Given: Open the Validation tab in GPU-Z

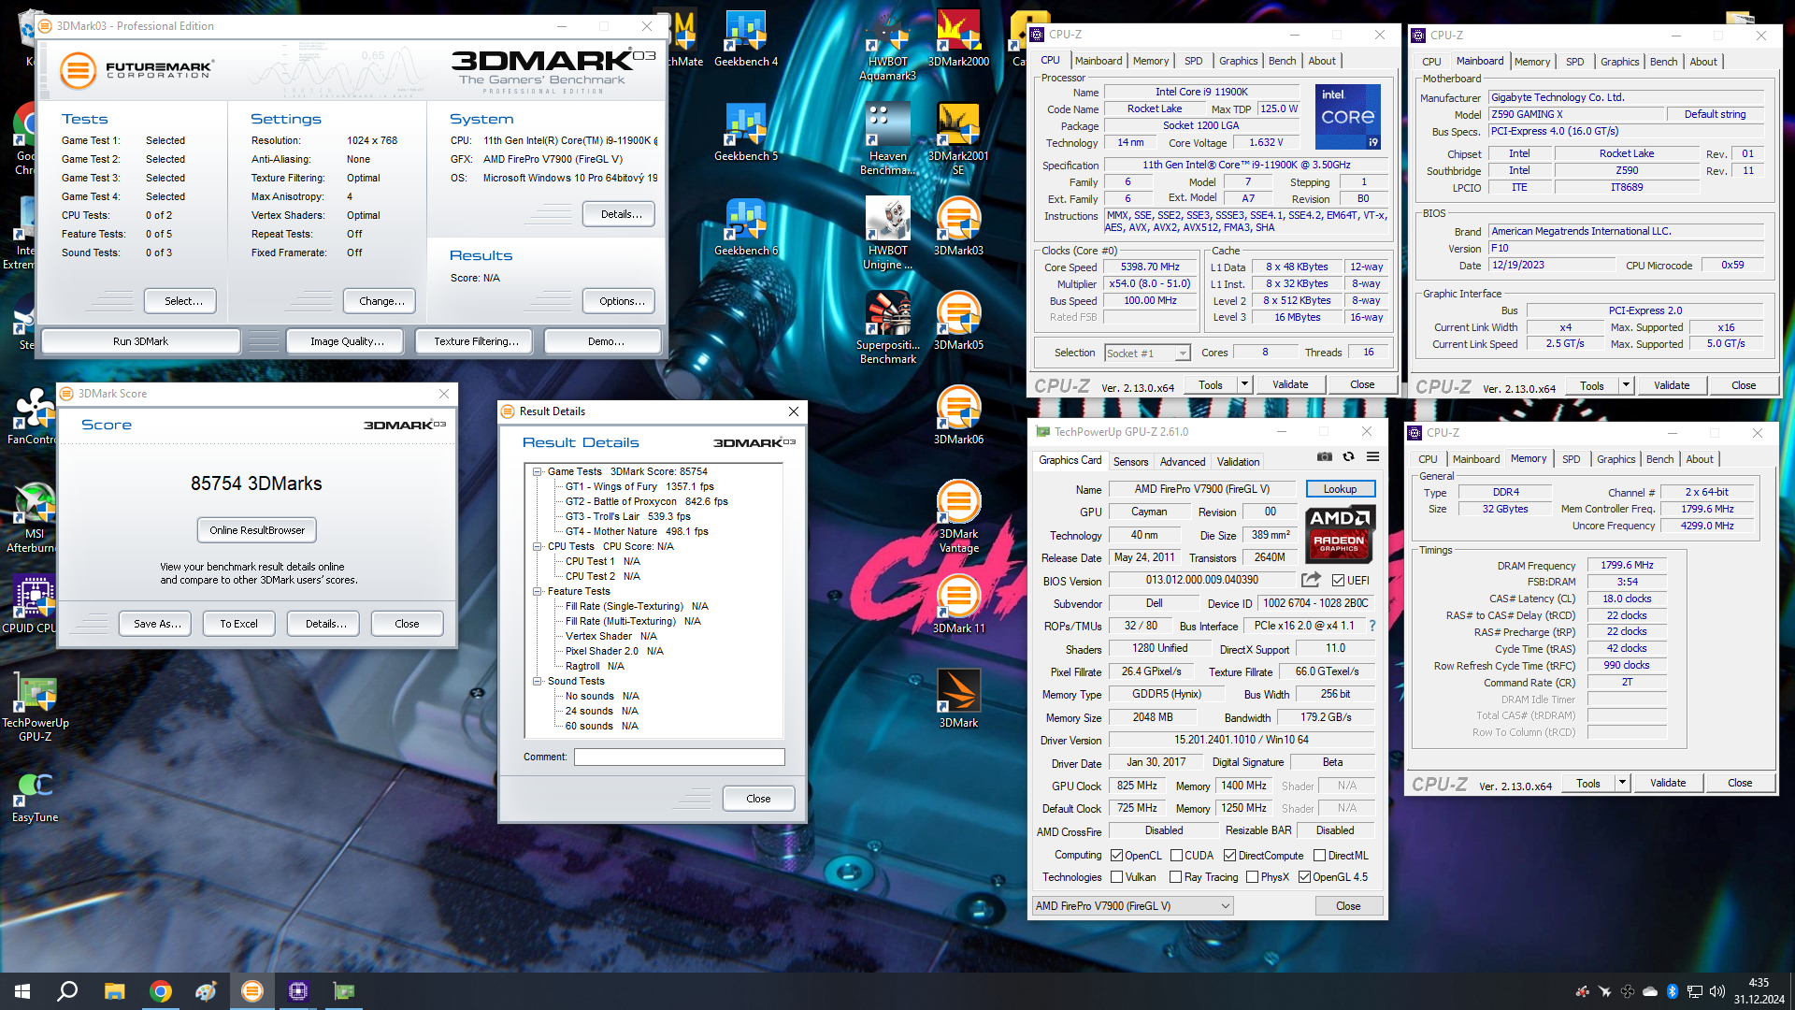Looking at the screenshot, I should [1238, 461].
